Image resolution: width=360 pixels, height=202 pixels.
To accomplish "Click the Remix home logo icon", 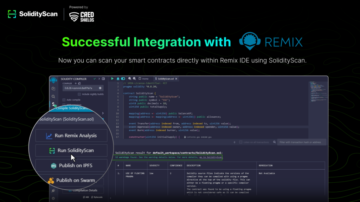I will [x=53, y=80].
